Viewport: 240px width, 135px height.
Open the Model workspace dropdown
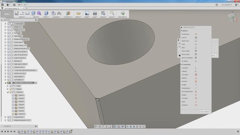point(7,14)
